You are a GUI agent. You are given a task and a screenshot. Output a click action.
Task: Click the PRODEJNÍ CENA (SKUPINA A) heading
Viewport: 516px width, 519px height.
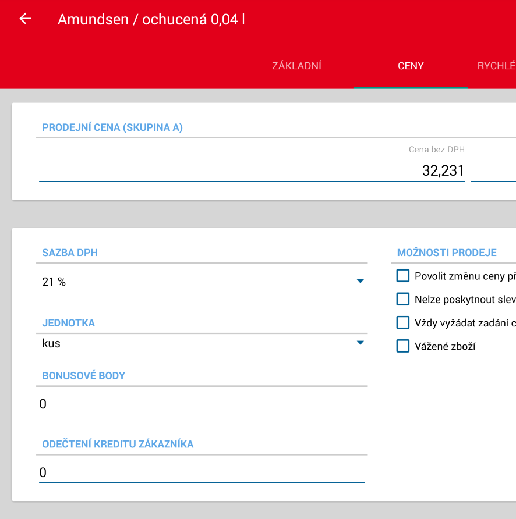tap(112, 127)
